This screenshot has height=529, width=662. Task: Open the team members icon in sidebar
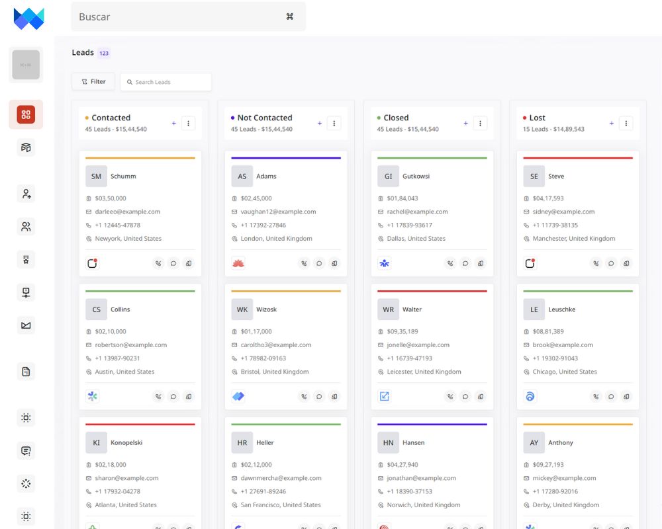tap(25, 226)
